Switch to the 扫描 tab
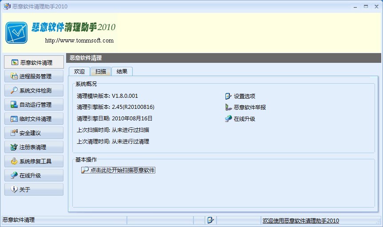 click(101, 72)
